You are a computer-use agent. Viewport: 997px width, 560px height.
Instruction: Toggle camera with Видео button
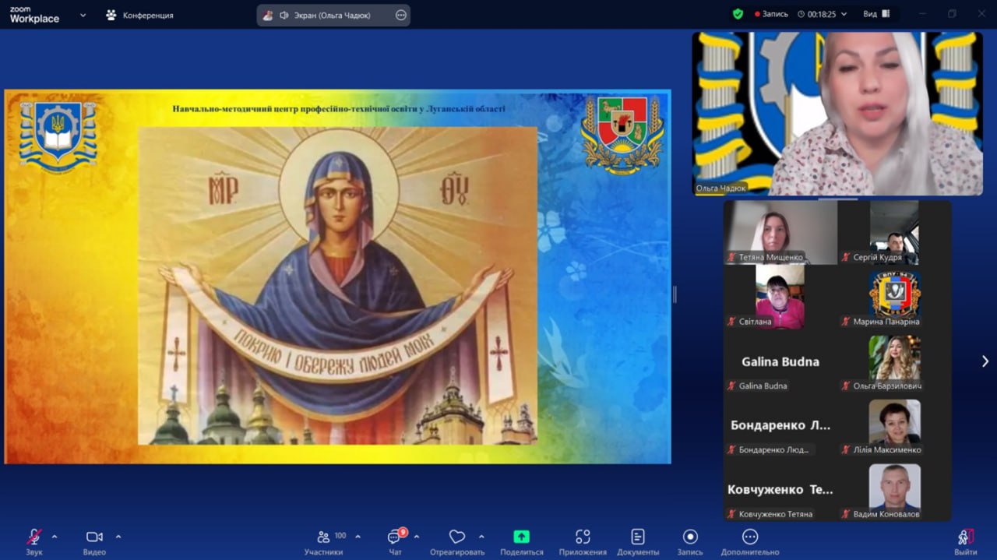tap(94, 537)
